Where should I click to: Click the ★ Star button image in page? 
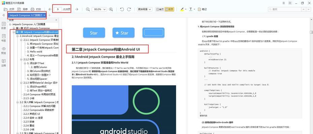pos(124,32)
